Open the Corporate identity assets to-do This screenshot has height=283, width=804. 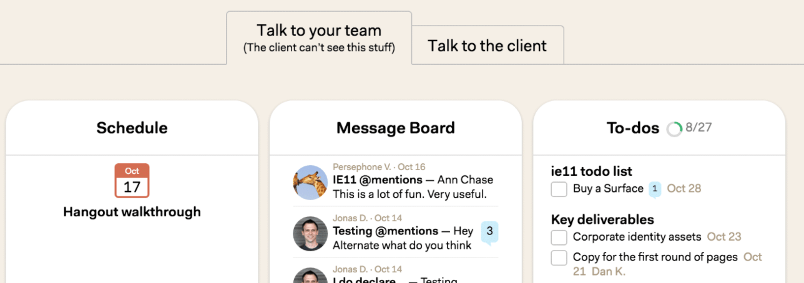click(637, 237)
